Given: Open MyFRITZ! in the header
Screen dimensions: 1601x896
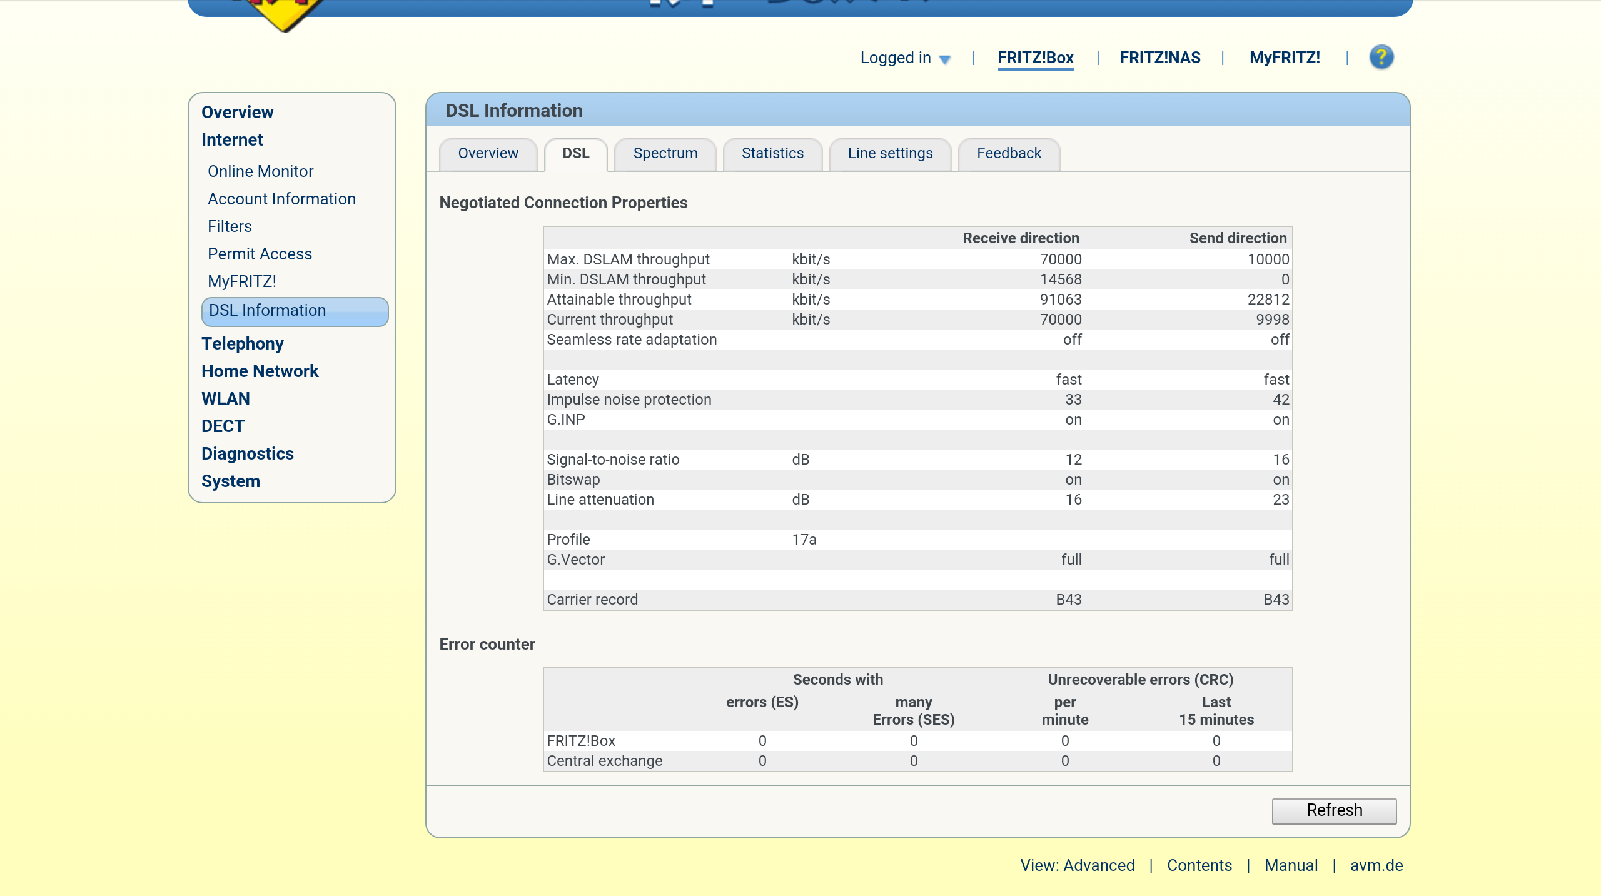Looking at the screenshot, I should [1285, 58].
